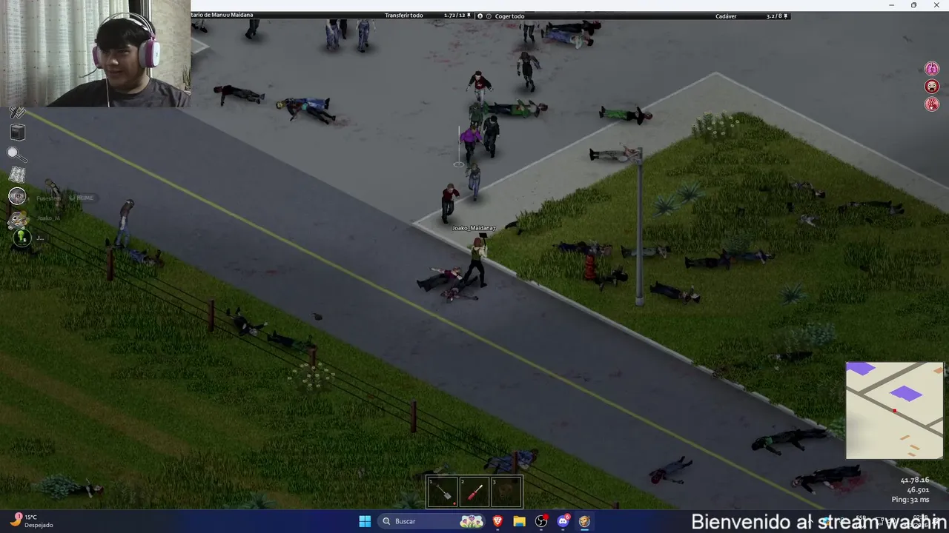Open File Explorer from the taskbar
This screenshot has width=949, height=533.
tap(519, 521)
